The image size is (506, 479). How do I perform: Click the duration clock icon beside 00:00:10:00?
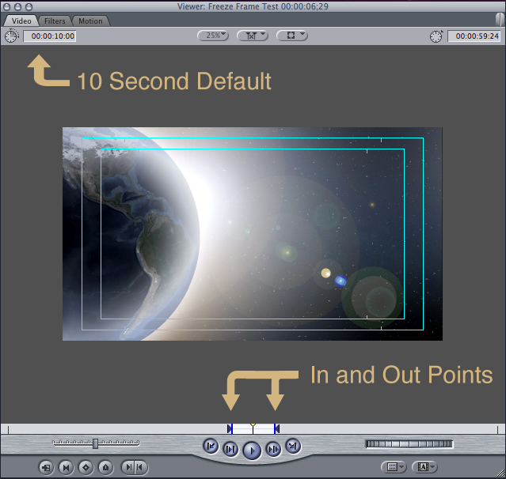pyautogui.click(x=12, y=36)
